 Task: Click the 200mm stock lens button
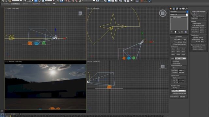tap(183, 55)
